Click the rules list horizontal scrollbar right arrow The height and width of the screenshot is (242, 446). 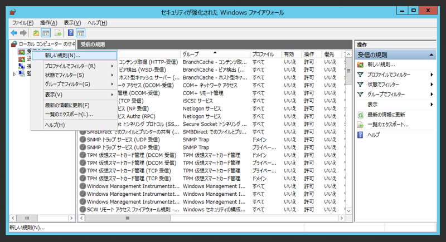[x=341, y=218]
